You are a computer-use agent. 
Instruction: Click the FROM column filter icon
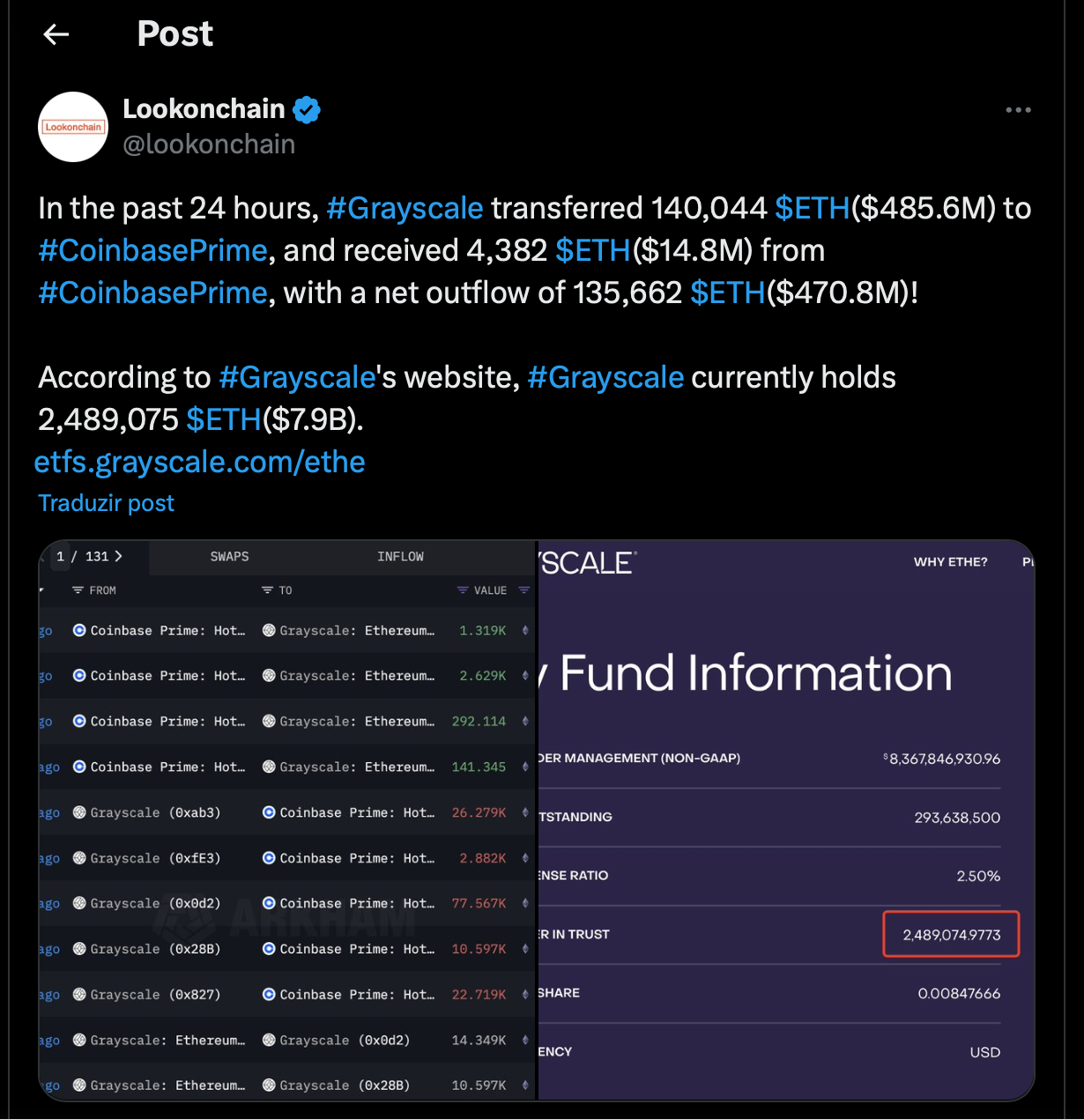pos(78,590)
